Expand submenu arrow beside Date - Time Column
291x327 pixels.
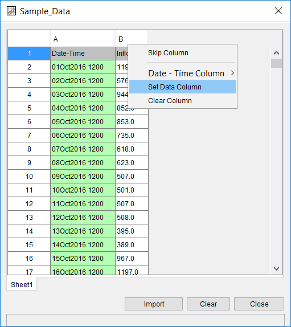[x=232, y=73]
